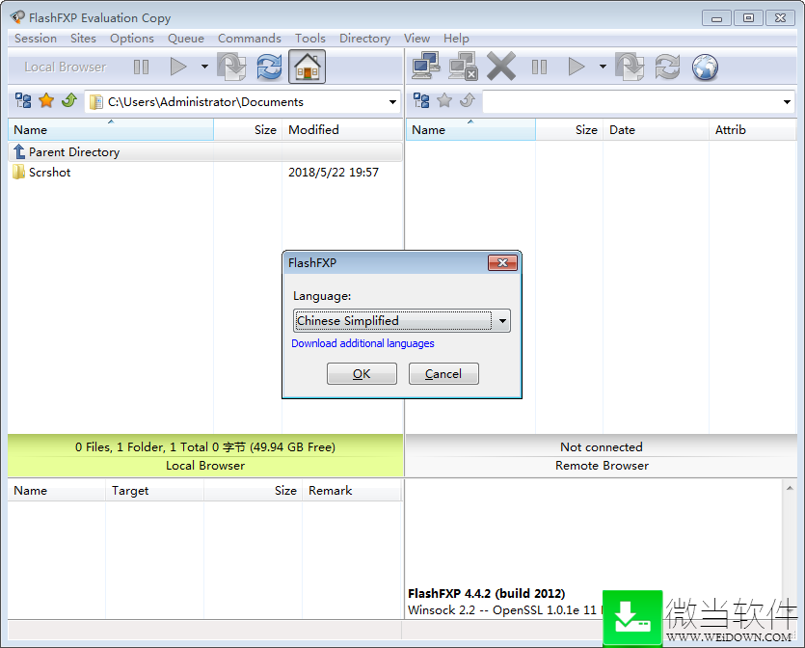Go up one folder in local pane
Image resolution: width=805 pixels, height=648 pixels.
(x=68, y=100)
